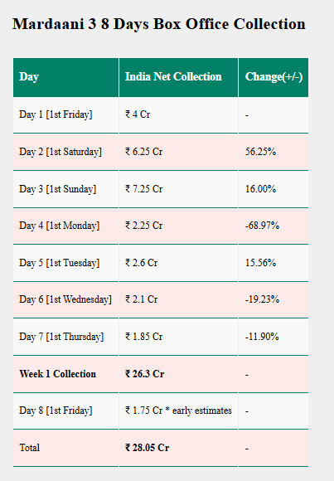Select the Week 1 Collection row label
The height and width of the screenshot is (481, 334).
click(x=58, y=374)
